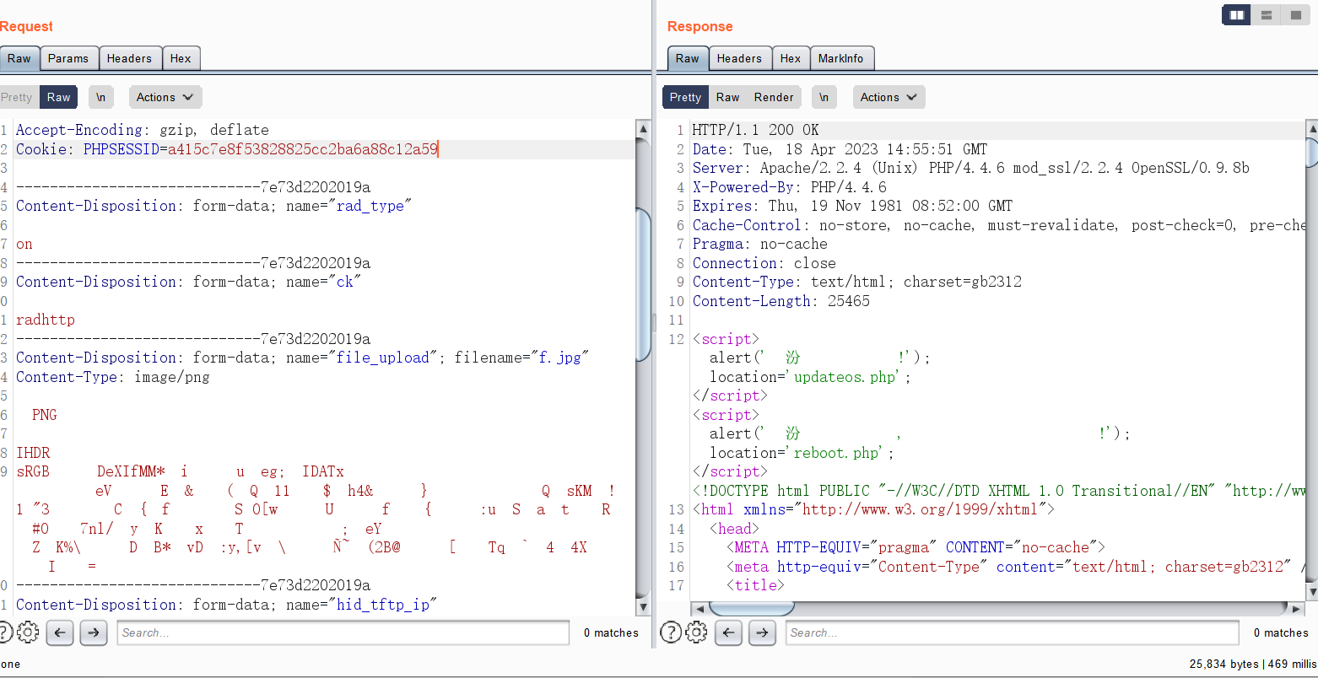This screenshot has width=1318, height=678.
Task: Click the PHPSESSID cookie value
Action: 303,149
